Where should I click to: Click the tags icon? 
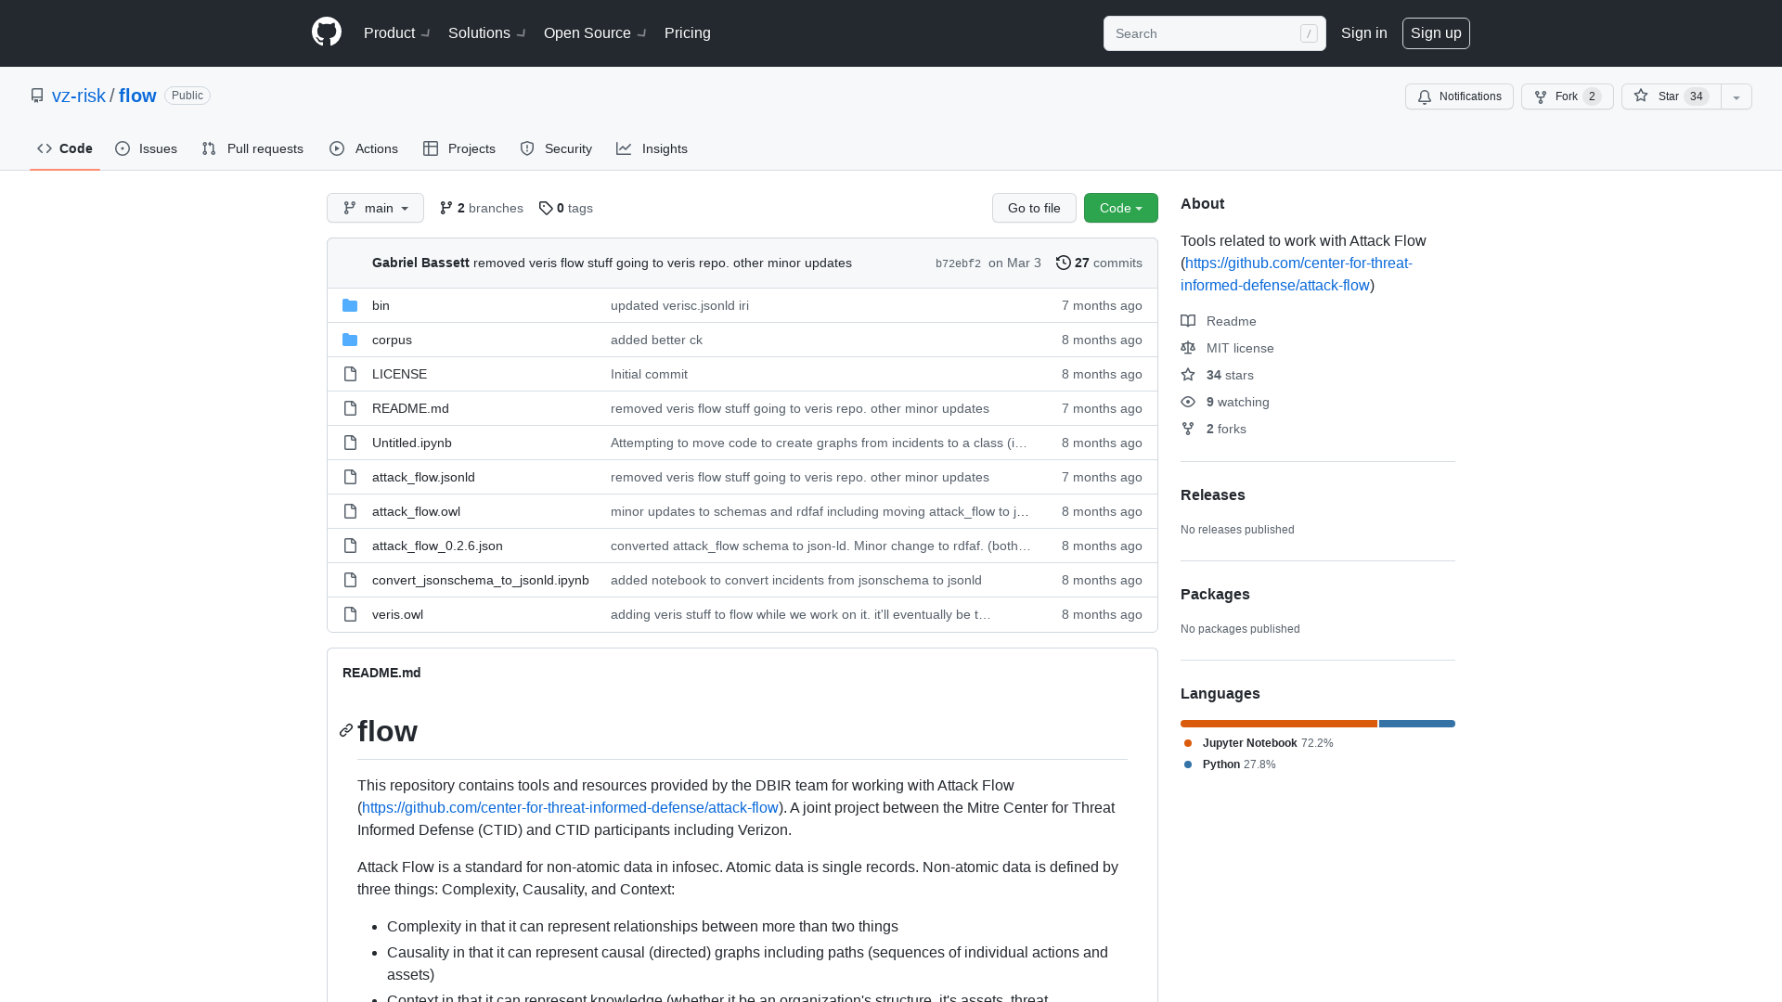546,208
